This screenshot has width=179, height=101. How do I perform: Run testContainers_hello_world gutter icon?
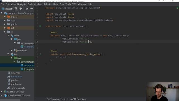40,54
